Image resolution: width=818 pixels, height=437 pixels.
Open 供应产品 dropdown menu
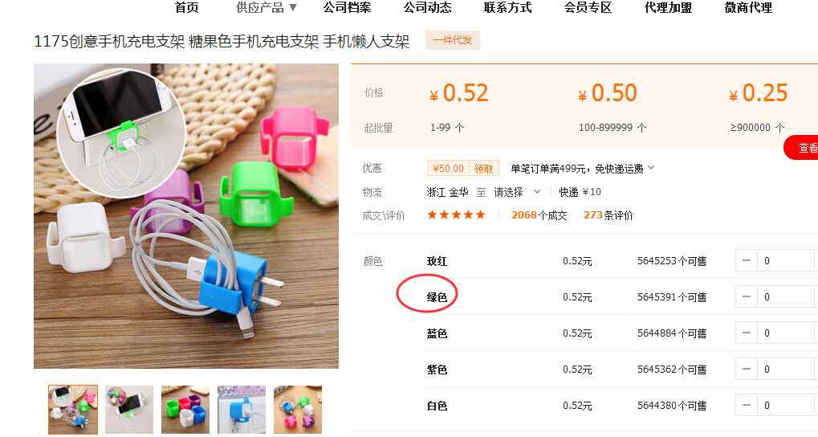[x=266, y=7]
